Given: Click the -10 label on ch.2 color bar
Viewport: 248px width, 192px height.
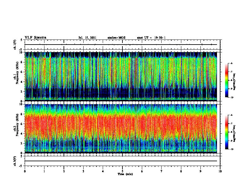Looking at the screenshot, I should click(x=232, y=149).
